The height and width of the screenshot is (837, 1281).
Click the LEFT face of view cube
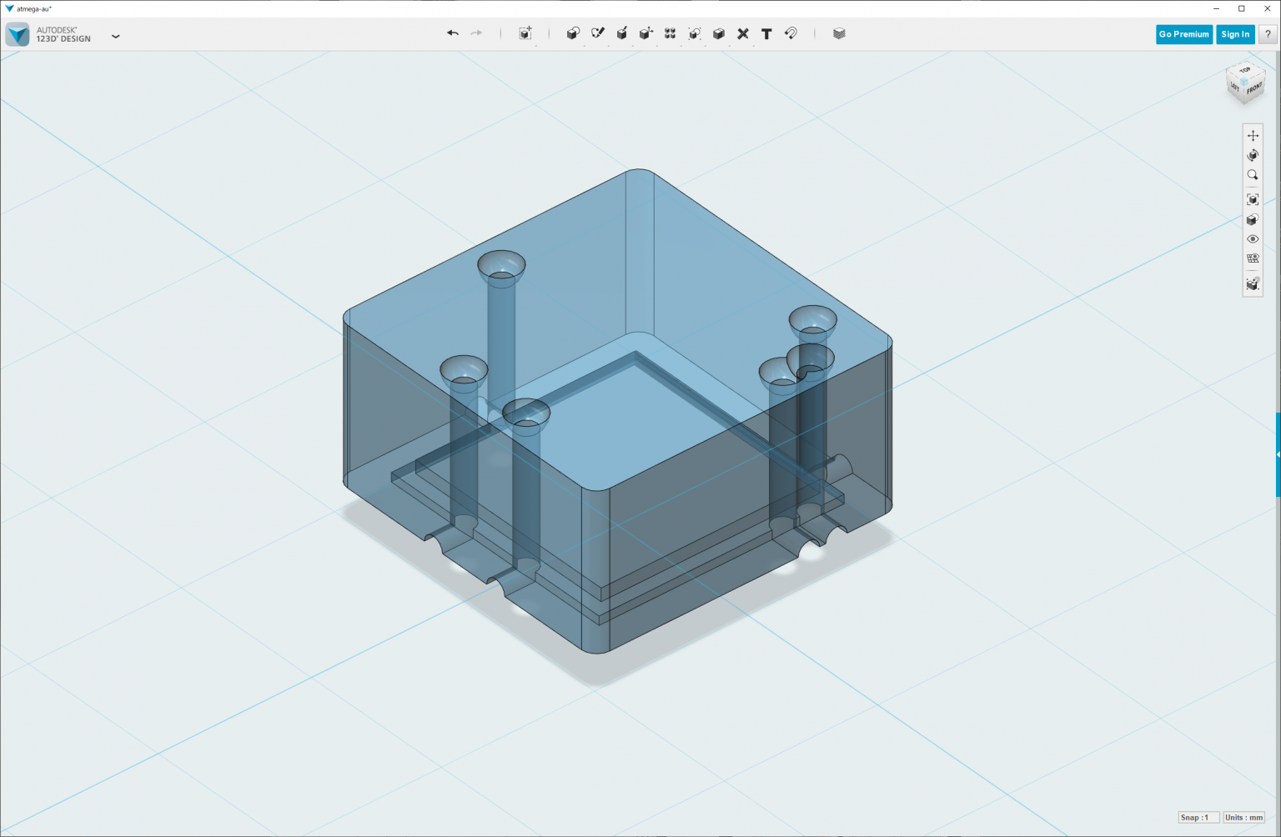click(x=1235, y=87)
